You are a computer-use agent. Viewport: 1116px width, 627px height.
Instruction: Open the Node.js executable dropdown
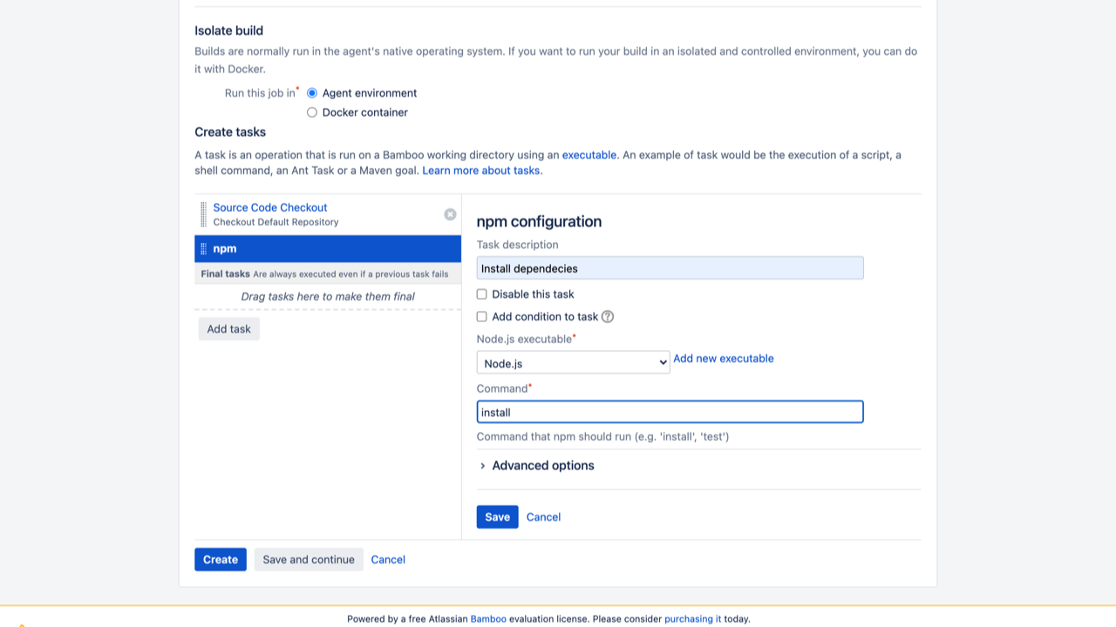pos(573,363)
